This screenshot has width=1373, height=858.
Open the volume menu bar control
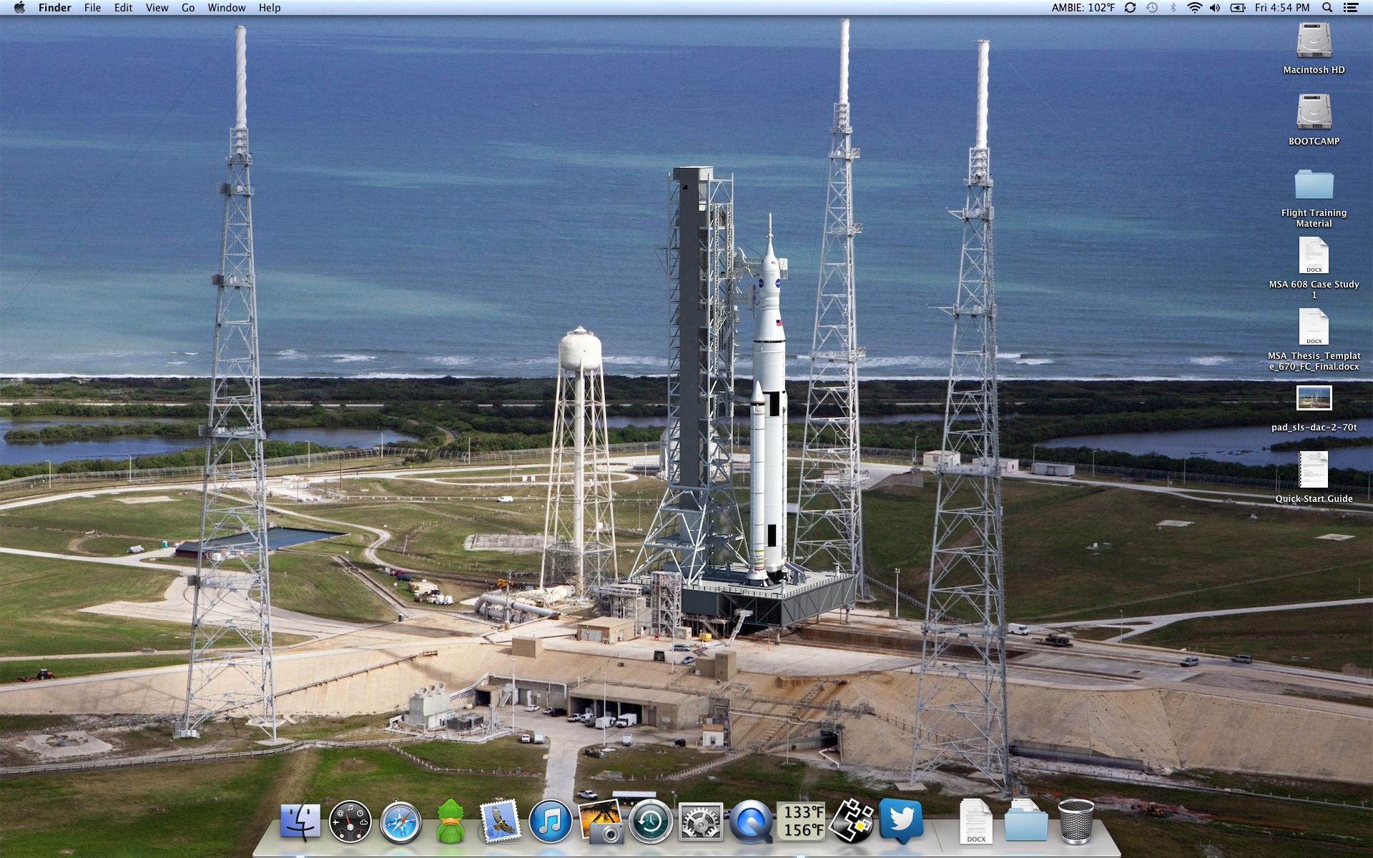coord(1215,8)
